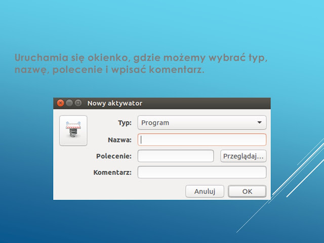Click the Typ: label

pos(125,123)
